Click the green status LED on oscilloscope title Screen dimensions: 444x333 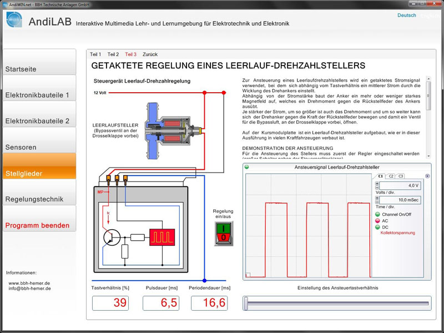click(246, 167)
